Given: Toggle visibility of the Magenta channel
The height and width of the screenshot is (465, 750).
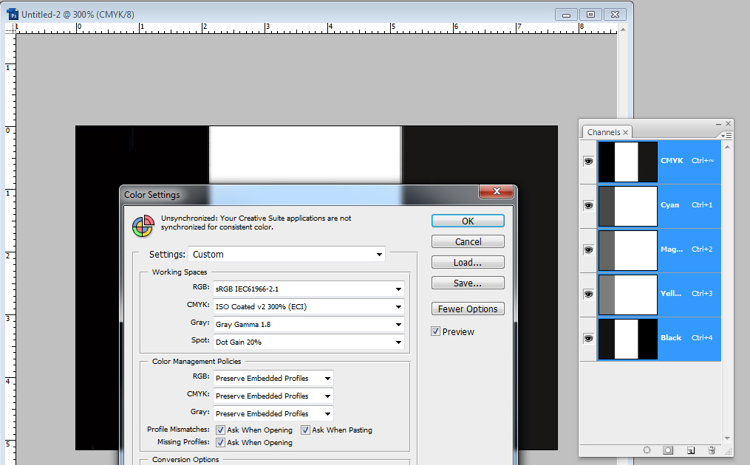Looking at the screenshot, I should (588, 250).
